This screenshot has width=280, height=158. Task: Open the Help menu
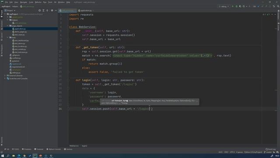(68, 2)
